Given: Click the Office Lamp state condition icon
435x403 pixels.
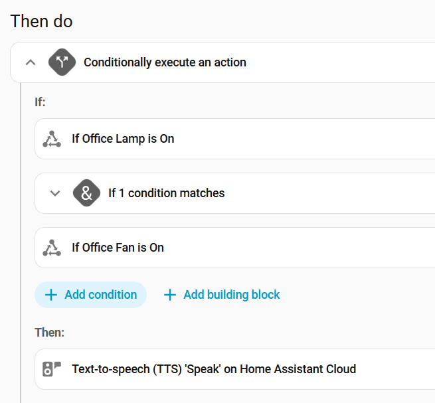Looking at the screenshot, I should coord(52,139).
